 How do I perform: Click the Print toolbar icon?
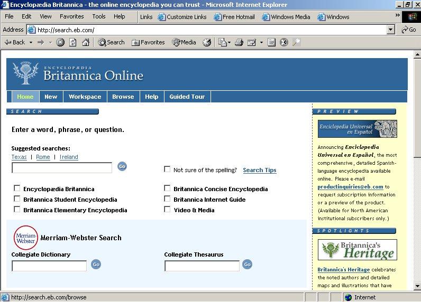pyautogui.click(x=239, y=42)
